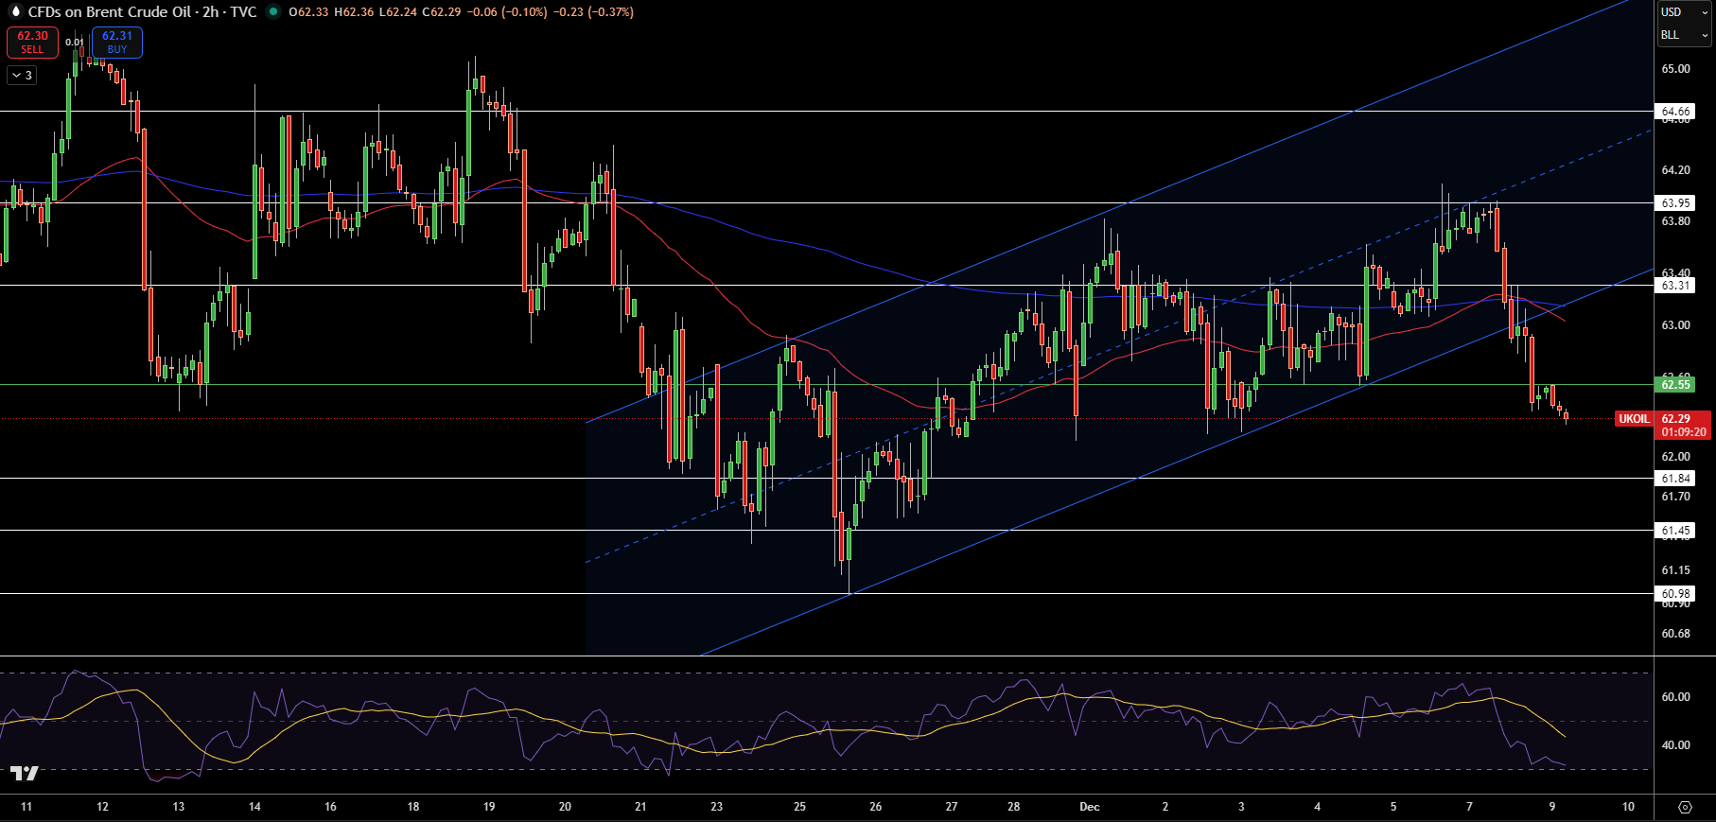Image resolution: width=1716 pixels, height=822 pixels.
Task: Open the USD currency dropdown
Action: click(1684, 12)
